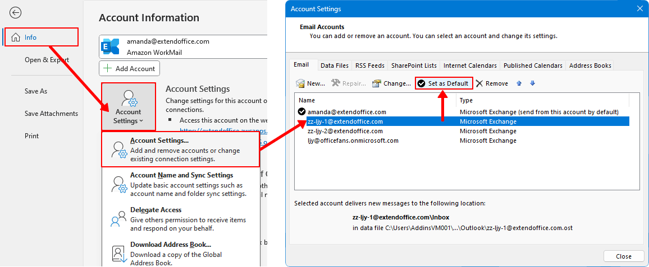
Task: Move account down with the down arrow
Action: (x=533, y=83)
